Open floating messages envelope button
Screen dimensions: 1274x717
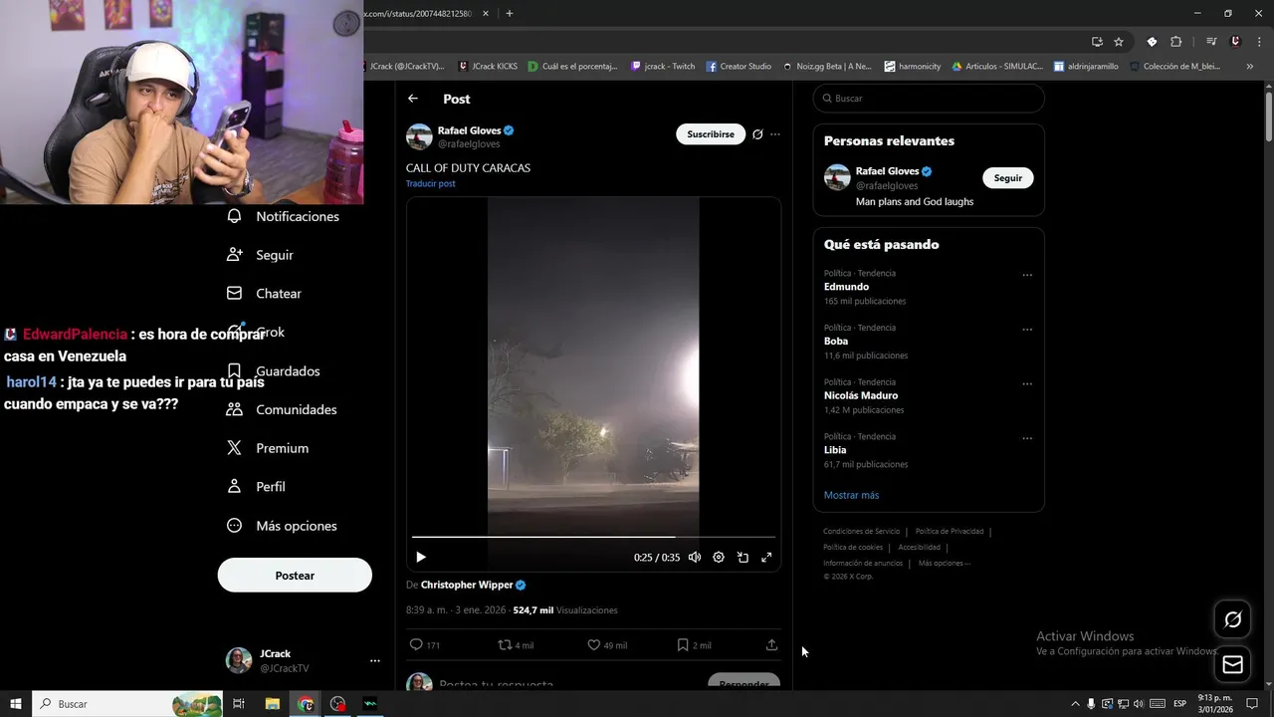pyautogui.click(x=1232, y=664)
